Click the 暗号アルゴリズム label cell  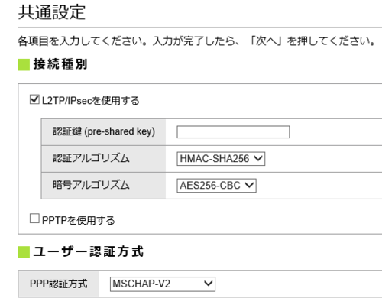[104, 186]
